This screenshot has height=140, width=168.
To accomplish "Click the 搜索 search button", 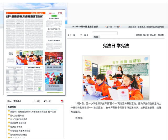I will coord(96,37).
